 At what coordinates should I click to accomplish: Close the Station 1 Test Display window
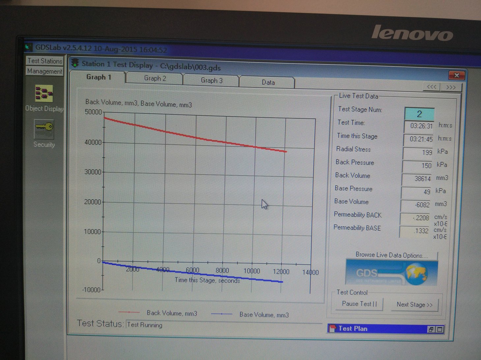(457, 75)
